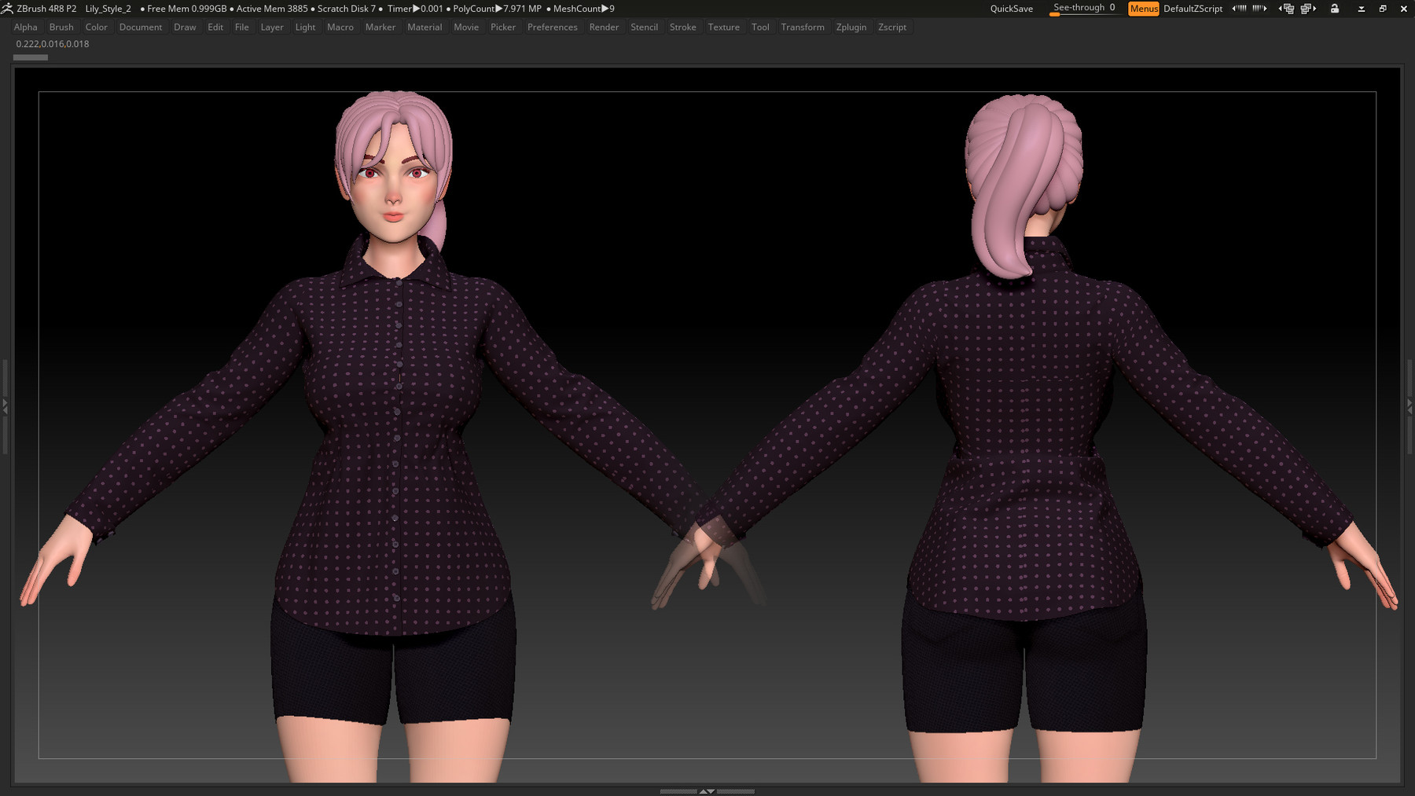
Task: Adjust the See-through slider
Action: pos(1084,8)
